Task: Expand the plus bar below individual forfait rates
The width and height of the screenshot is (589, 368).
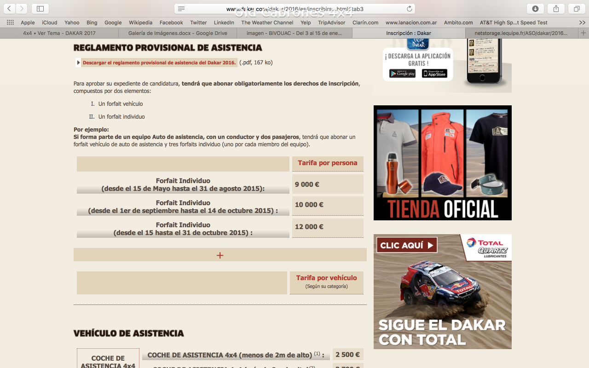Action: (x=220, y=255)
